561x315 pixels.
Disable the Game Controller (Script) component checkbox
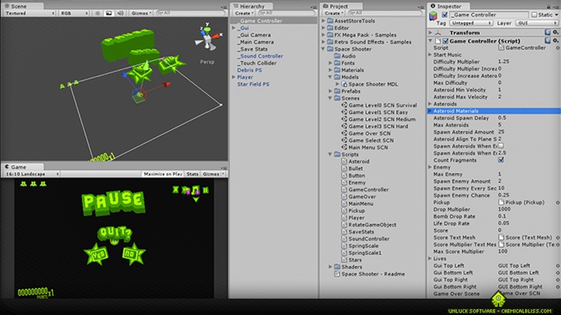point(445,41)
